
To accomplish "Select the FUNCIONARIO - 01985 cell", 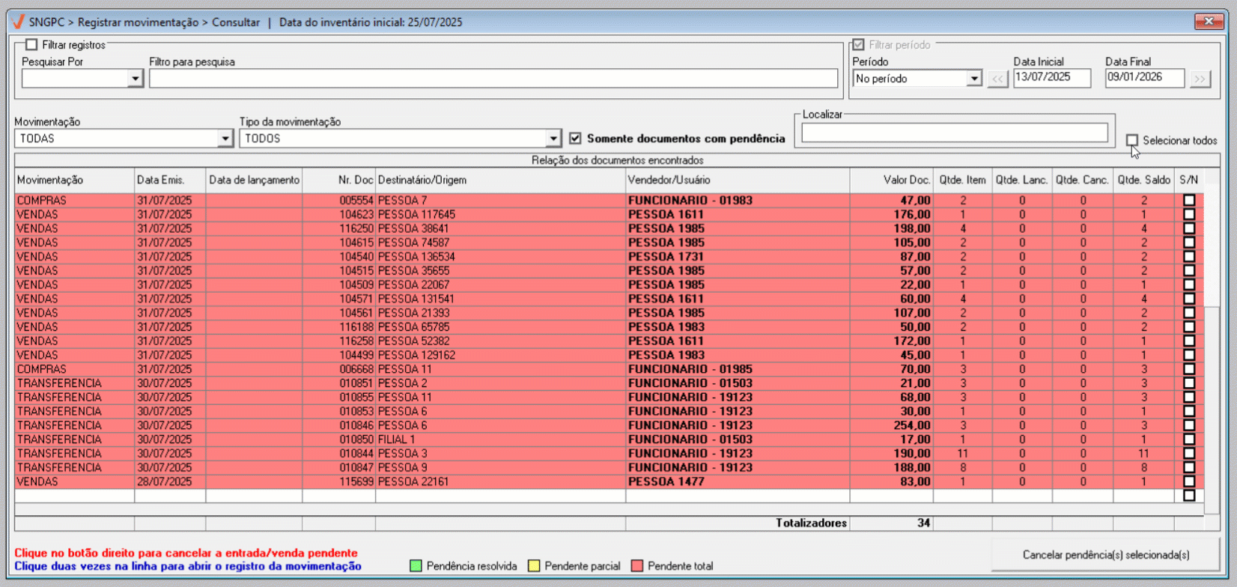I will (738, 369).
